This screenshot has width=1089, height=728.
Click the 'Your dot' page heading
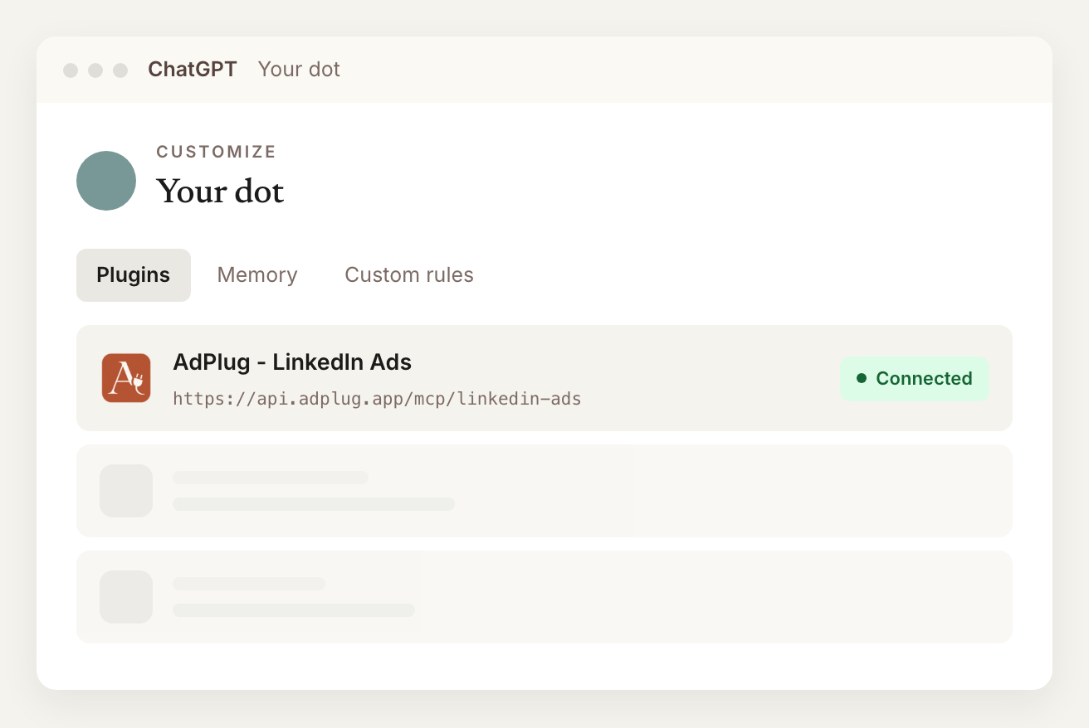point(220,192)
